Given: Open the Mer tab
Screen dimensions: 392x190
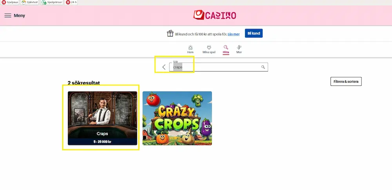Looking at the screenshot, I should pyautogui.click(x=239, y=49).
